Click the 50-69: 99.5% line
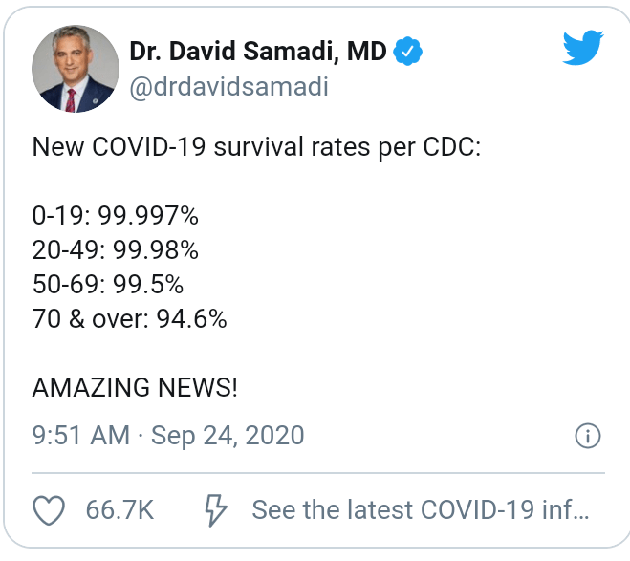Image resolution: width=630 pixels, height=561 pixels. point(108,284)
